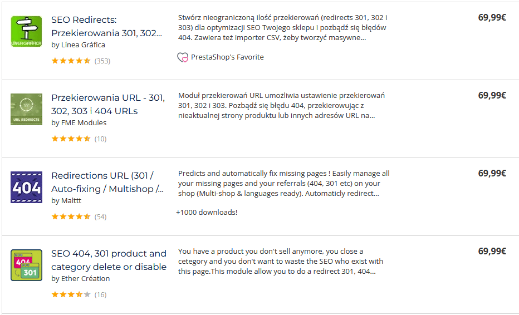
Task: Click the FME Modules URL Redirects icon
Action: pyautogui.click(x=27, y=109)
